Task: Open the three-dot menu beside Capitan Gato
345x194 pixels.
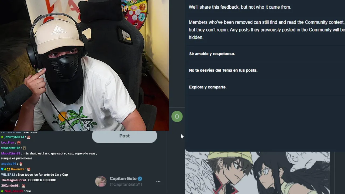Action: 158,182
